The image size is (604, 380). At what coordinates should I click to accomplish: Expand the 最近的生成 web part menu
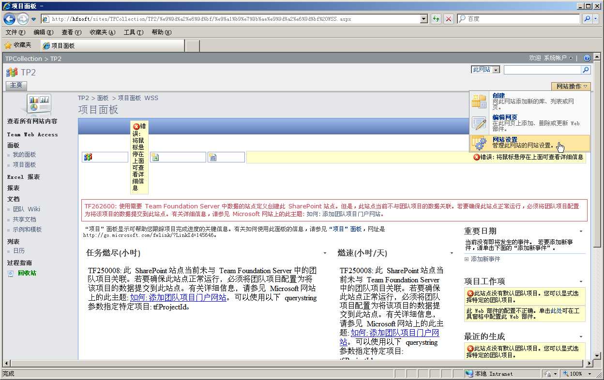coord(581,336)
